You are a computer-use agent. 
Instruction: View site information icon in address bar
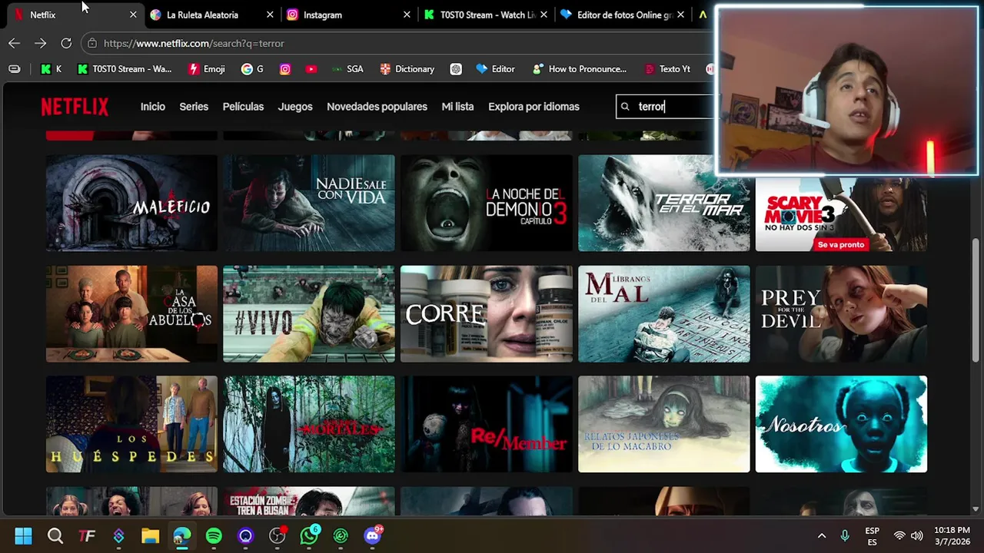(x=92, y=44)
